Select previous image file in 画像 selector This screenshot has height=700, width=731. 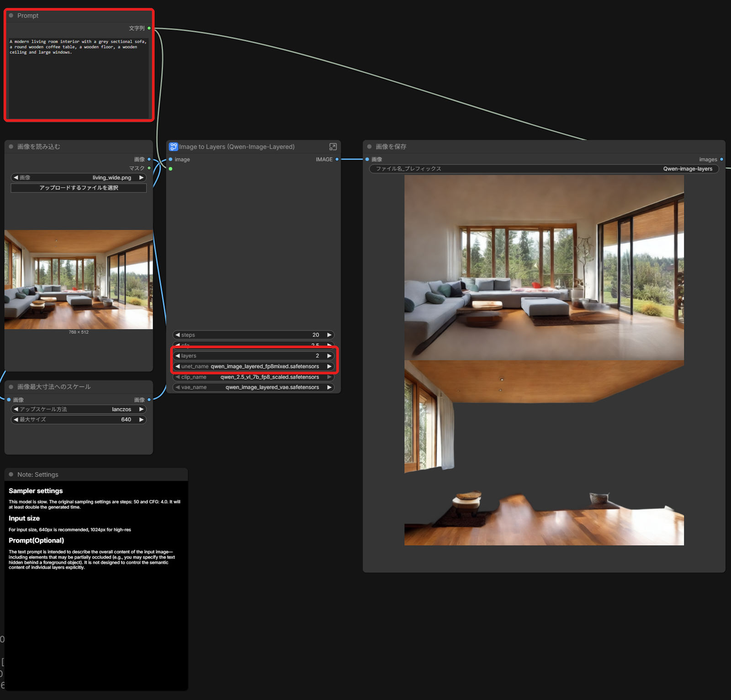click(x=16, y=178)
